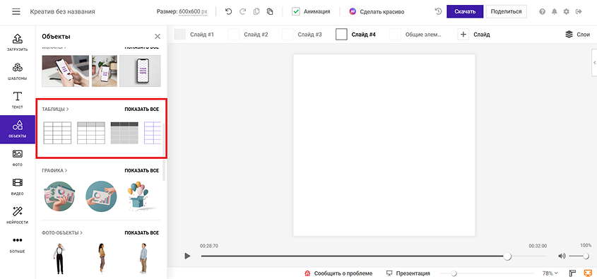Open the hamburger main menu
The height and width of the screenshot is (279, 597).
[16, 11]
